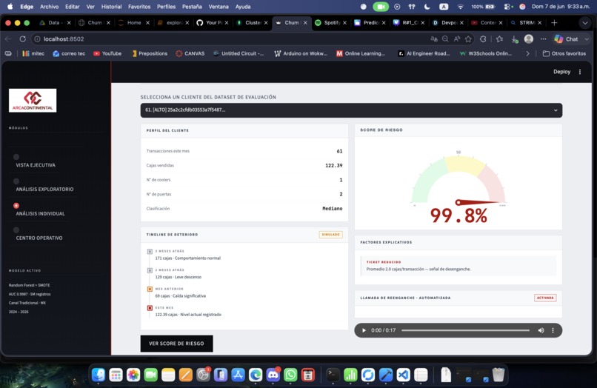This screenshot has width=597, height=388.
Task: Open the Edge profile avatar
Action: (528, 39)
